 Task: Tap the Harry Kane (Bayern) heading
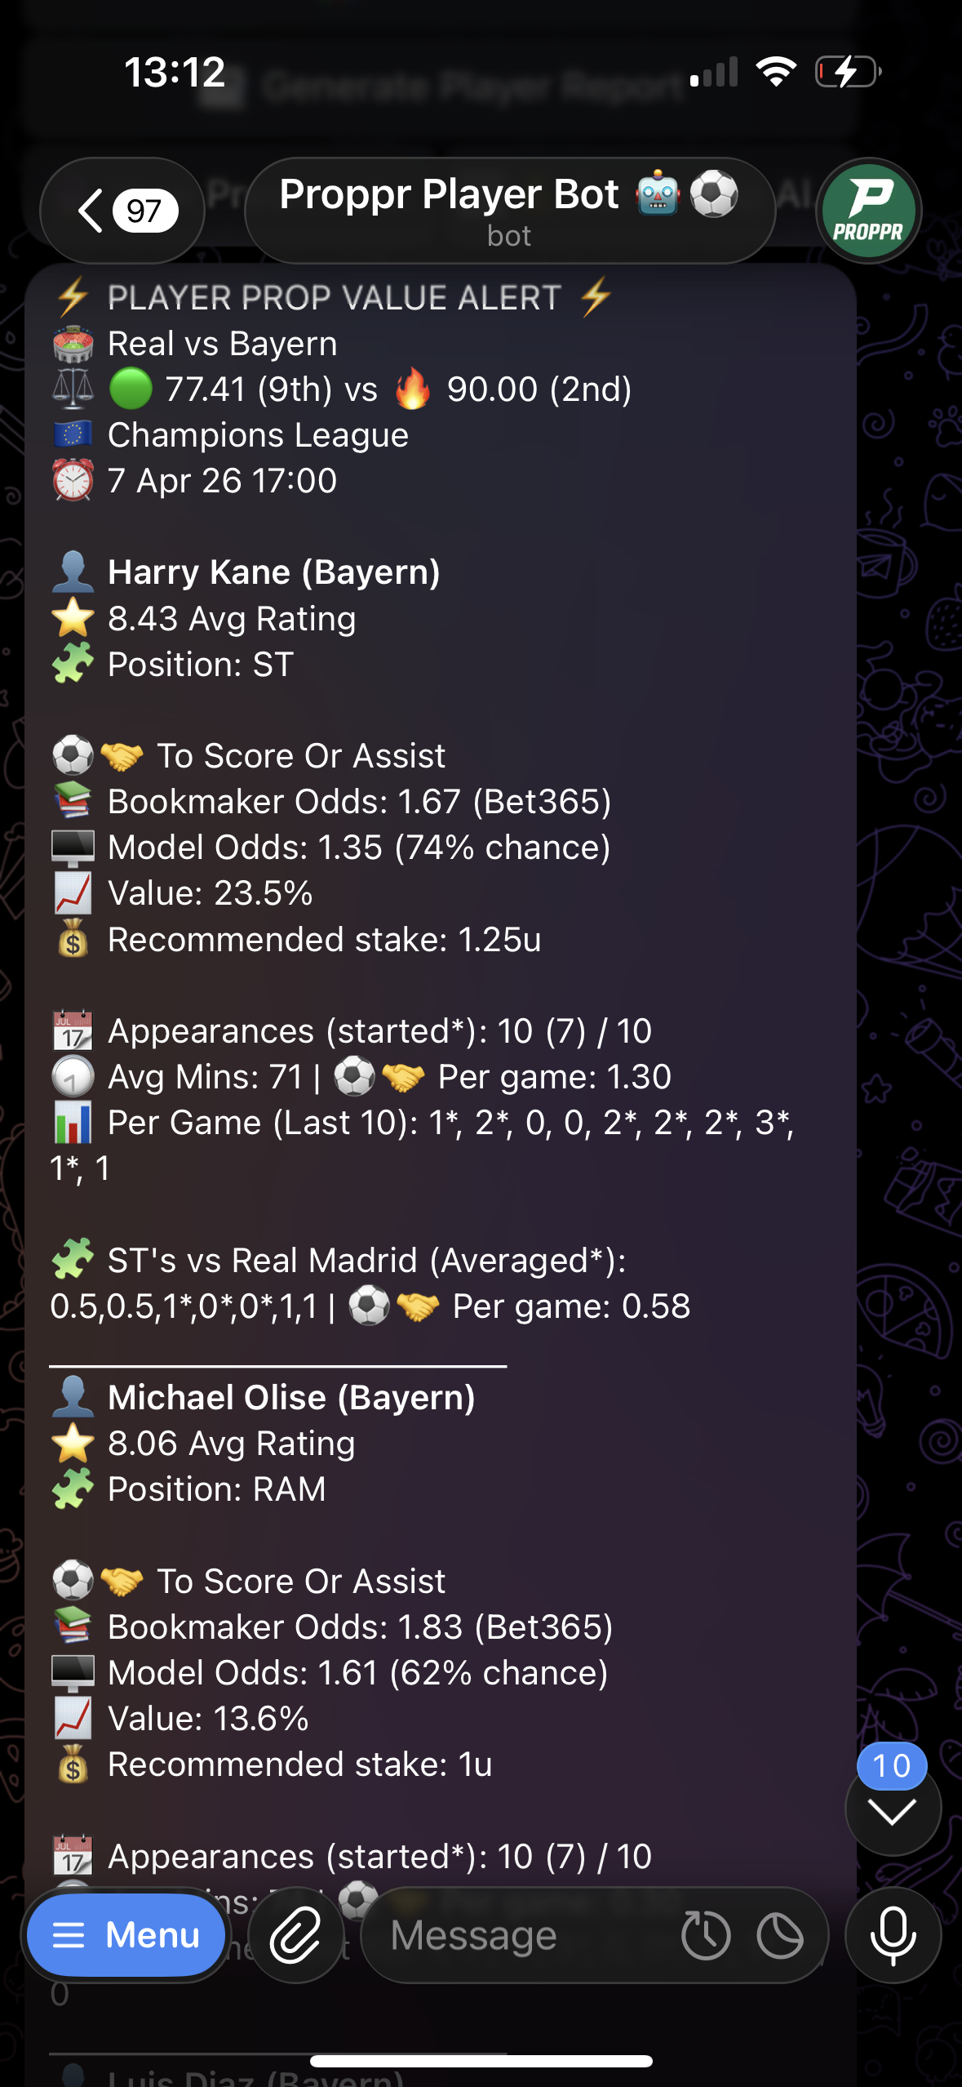point(274,572)
